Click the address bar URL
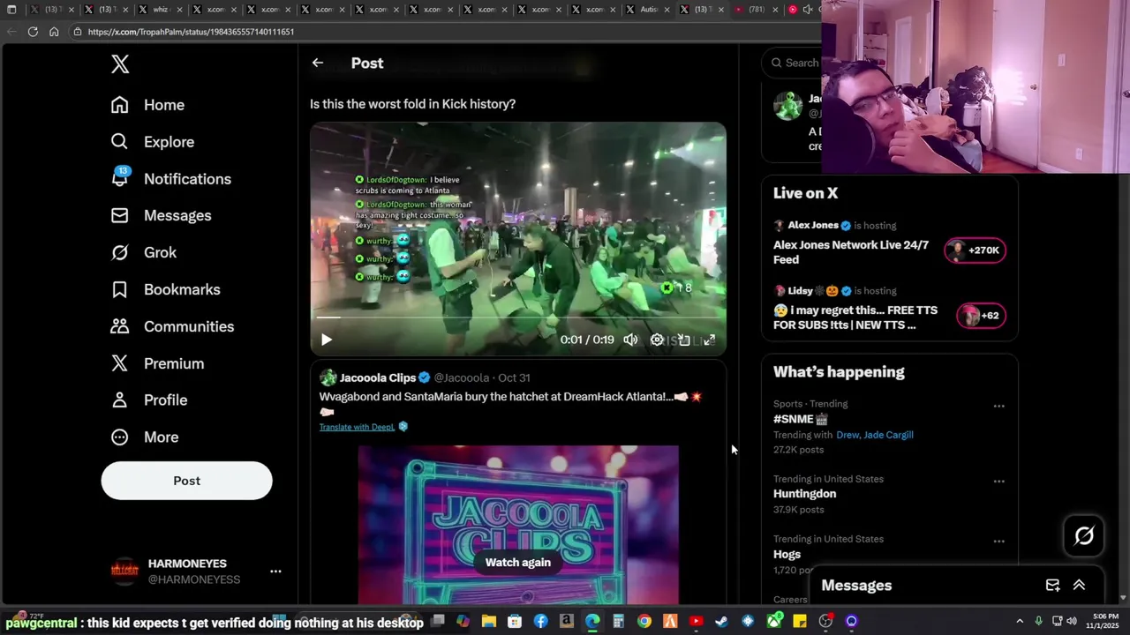 pos(191,32)
